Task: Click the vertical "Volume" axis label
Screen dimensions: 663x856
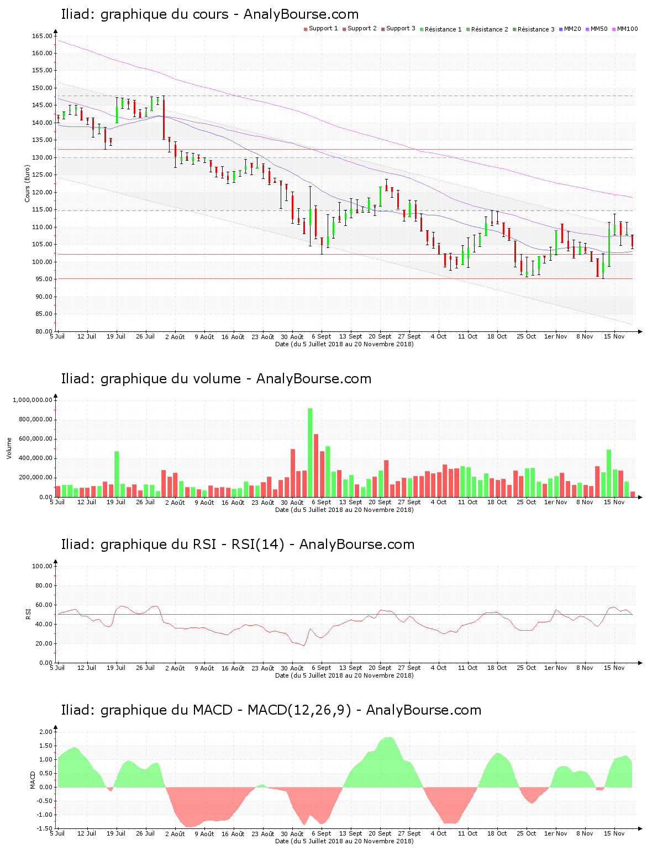Action: coord(9,448)
